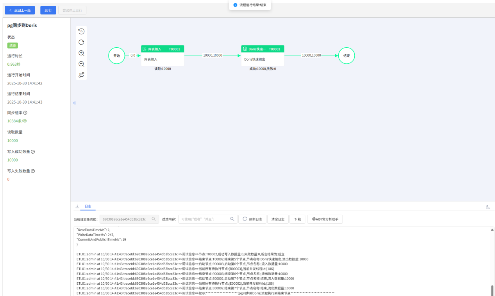
Task: Zoom in on the flow canvas
Action: pos(81,53)
